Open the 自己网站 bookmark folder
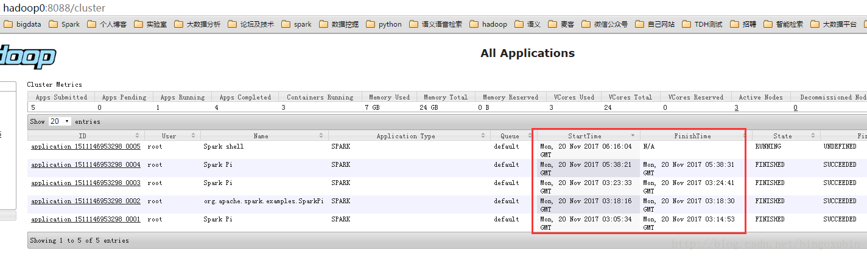The width and height of the screenshot is (867, 256). click(655, 24)
